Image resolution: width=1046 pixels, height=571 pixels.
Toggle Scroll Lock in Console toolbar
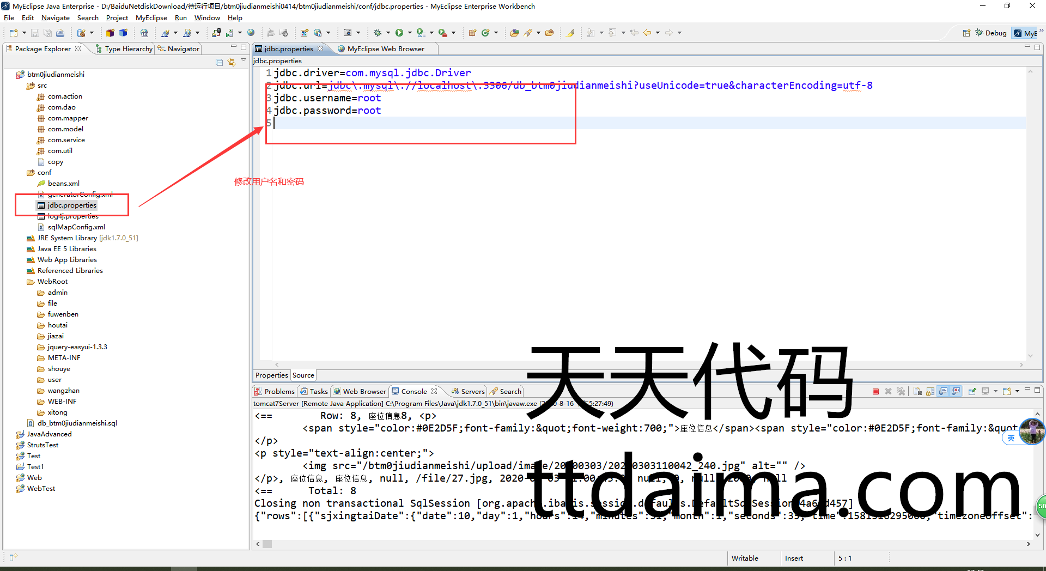click(930, 391)
